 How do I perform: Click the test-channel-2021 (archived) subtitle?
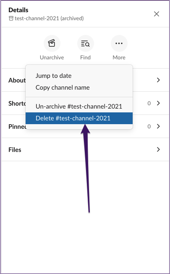pos(49,18)
